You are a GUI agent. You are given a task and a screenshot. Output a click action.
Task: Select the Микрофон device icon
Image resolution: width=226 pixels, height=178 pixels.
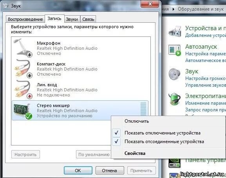[x=23, y=48]
